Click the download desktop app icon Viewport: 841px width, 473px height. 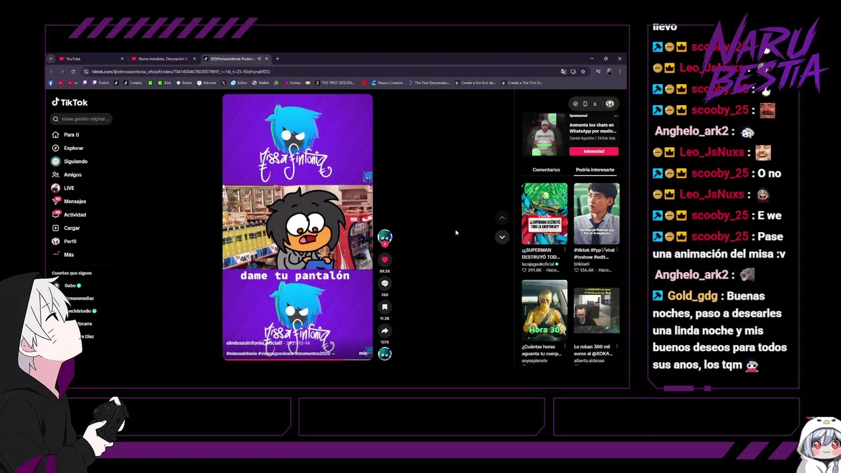(x=595, y=104)
